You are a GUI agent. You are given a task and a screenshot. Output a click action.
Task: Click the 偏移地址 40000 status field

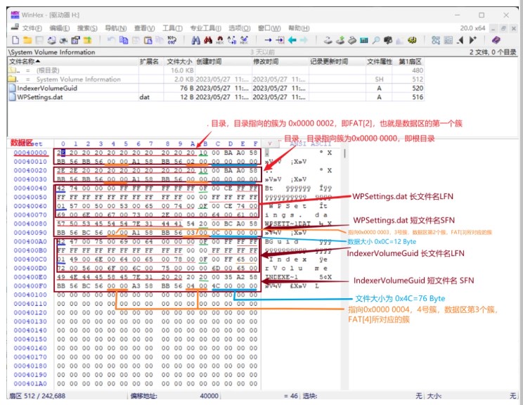(x=174, y=396)
